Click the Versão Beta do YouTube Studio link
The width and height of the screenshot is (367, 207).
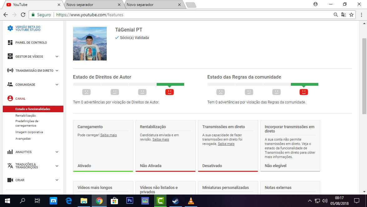[28, 28]
